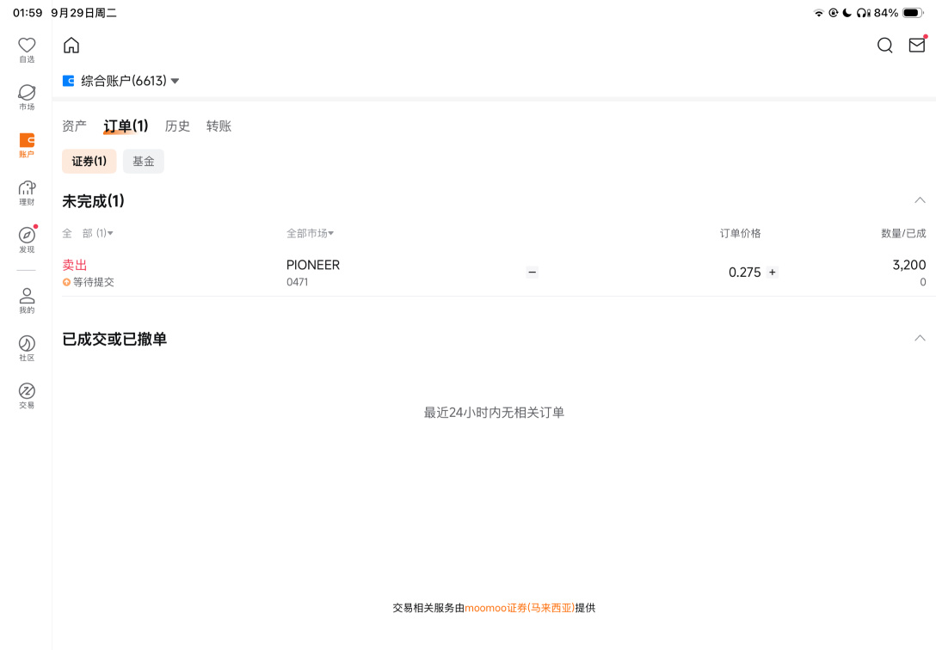Switch to the 历史 tab
936x650 pixels.
[x=177, y=126]
